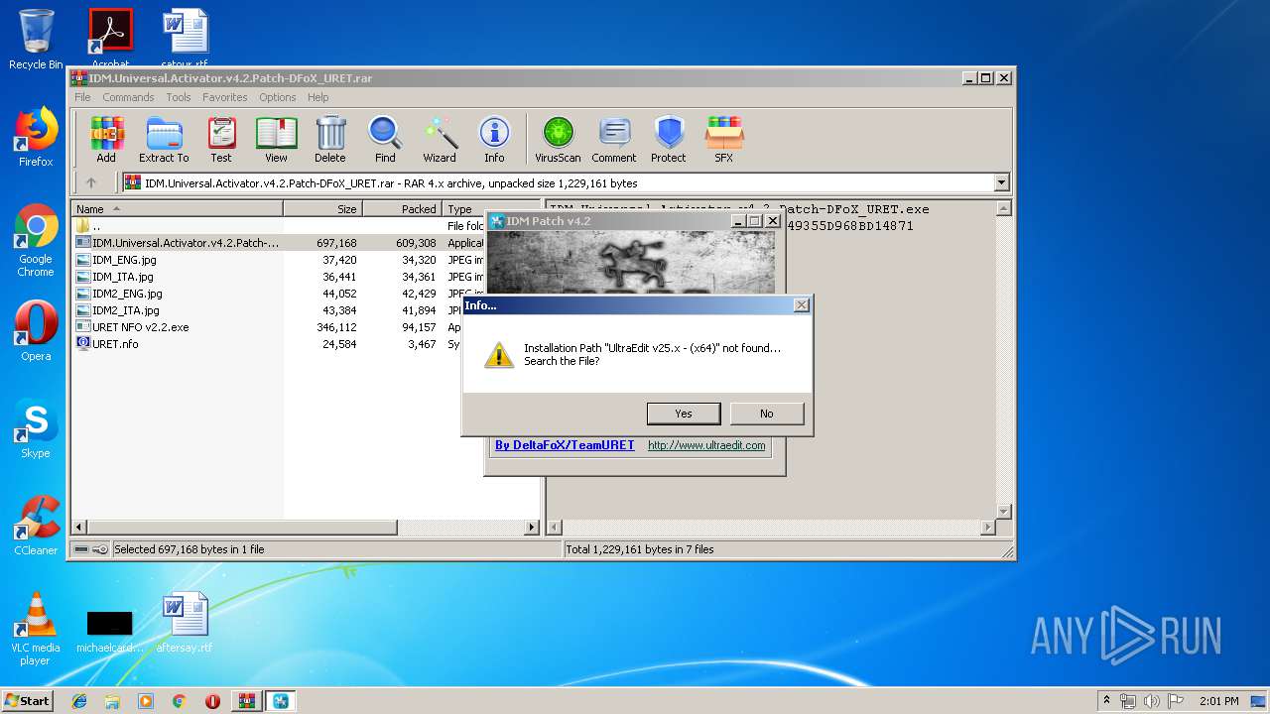The width and height of the screenshot is (1270, 714).
Task: Open Firefox desktop shortcut
Action: click(36, 137)
